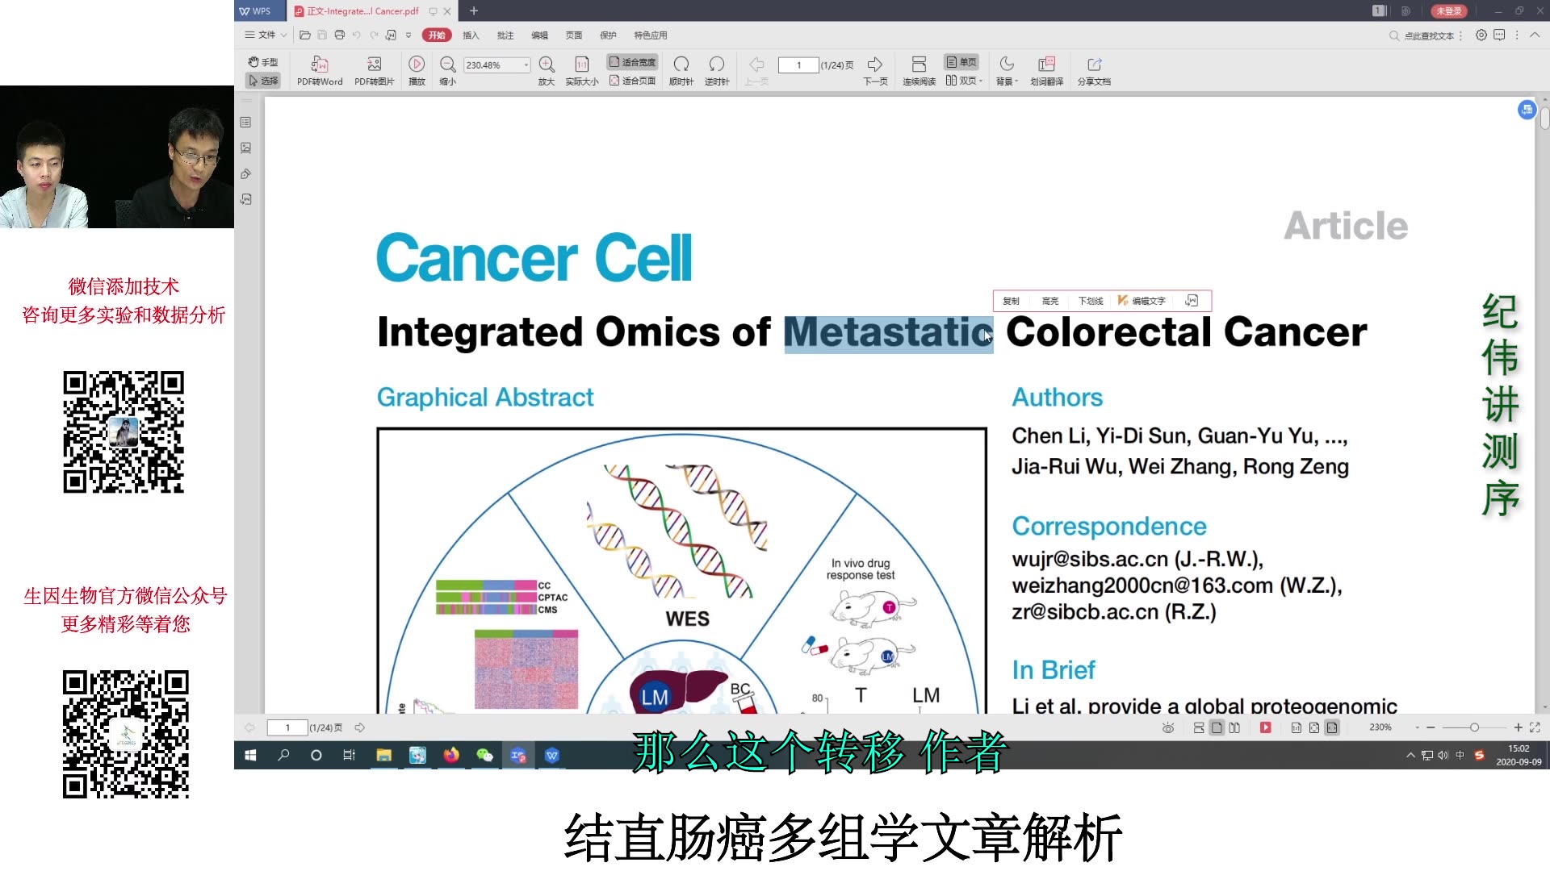Select status bar single page view
The height and width of the screenshot is (871, 1550).
coord(1217,727)
